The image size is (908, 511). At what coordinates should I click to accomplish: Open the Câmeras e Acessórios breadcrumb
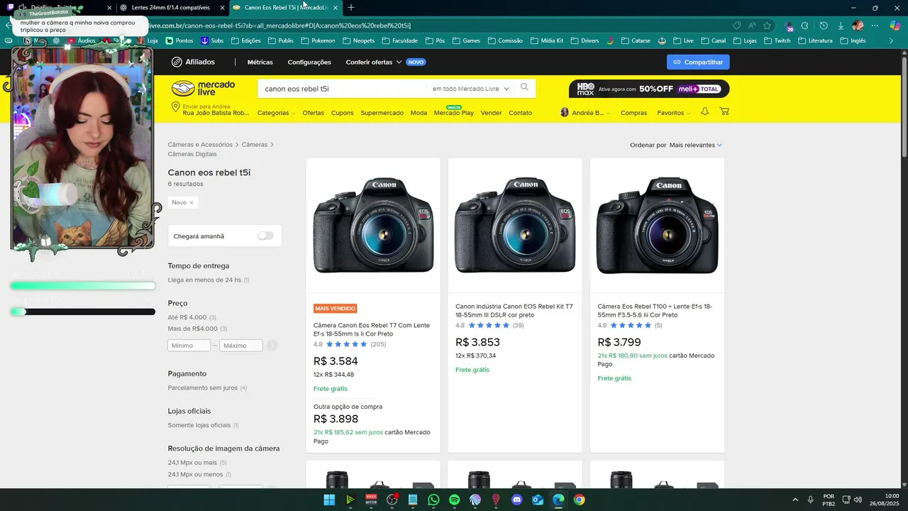tap(200, 145)
